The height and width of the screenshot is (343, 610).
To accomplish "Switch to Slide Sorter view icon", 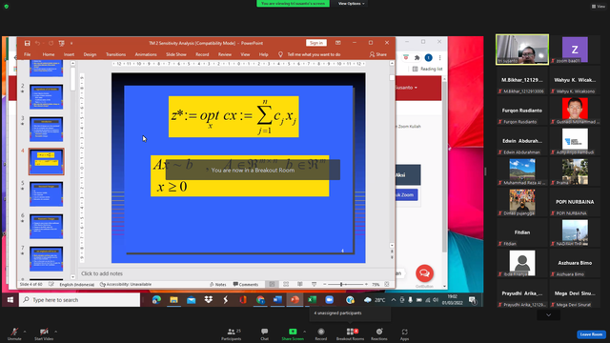I will tap(286, 284).
